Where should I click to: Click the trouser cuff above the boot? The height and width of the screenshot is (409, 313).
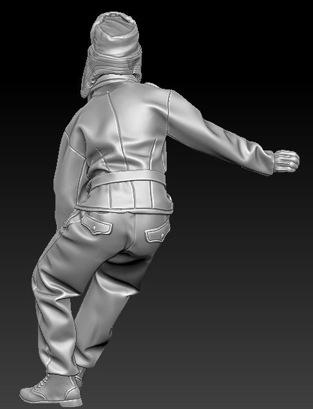point(61,368)
